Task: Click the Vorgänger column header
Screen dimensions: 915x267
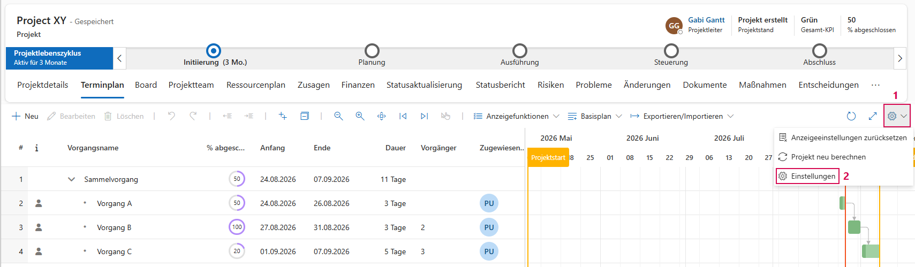Action: (x=438, y=148)
